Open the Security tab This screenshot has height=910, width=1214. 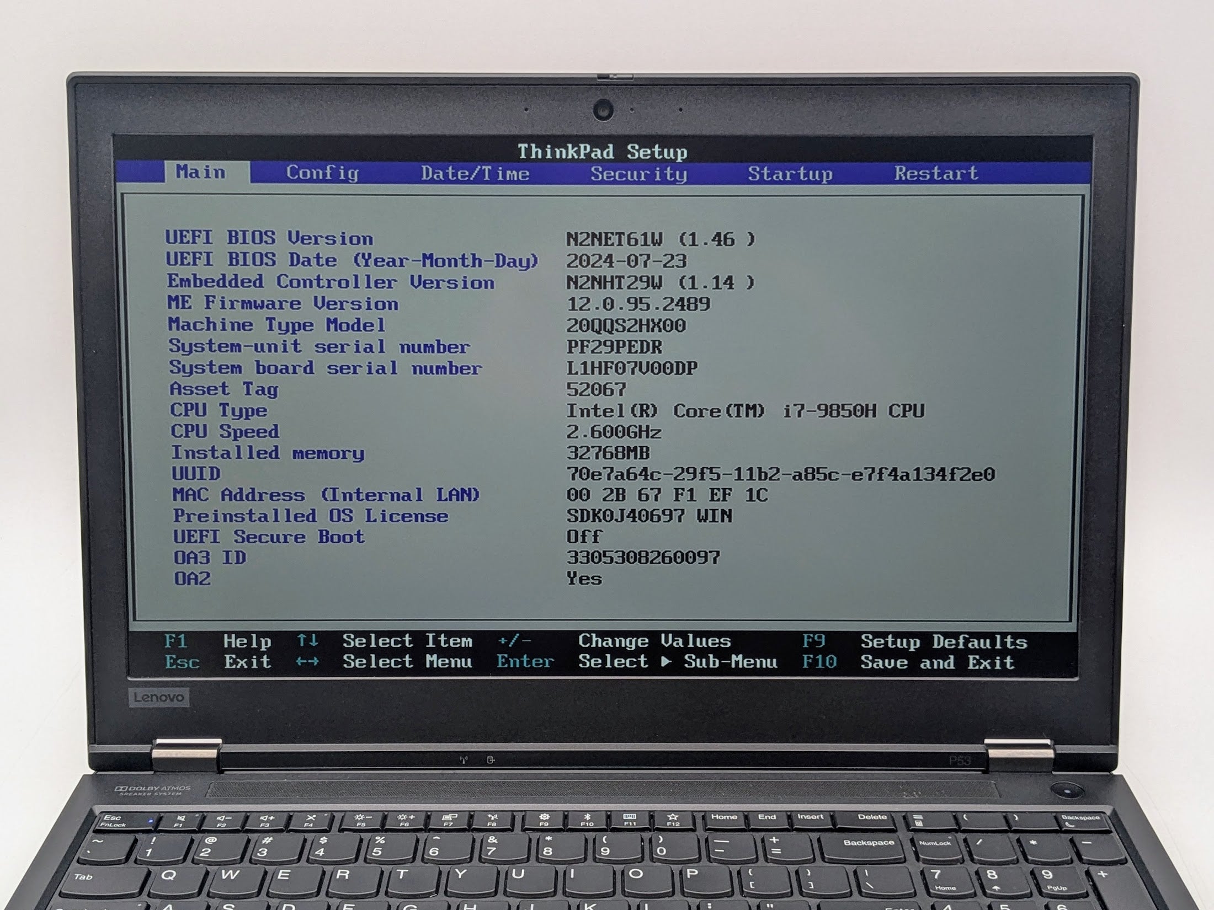638,174
